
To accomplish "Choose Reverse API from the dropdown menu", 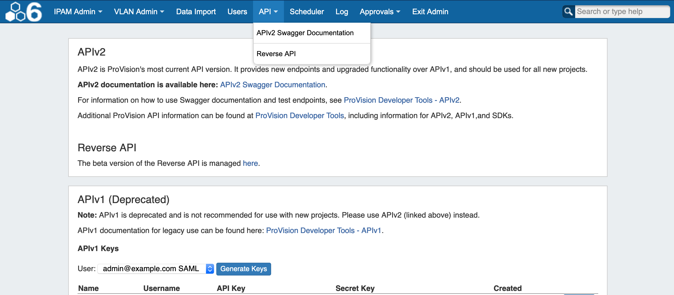I will 276,54.
